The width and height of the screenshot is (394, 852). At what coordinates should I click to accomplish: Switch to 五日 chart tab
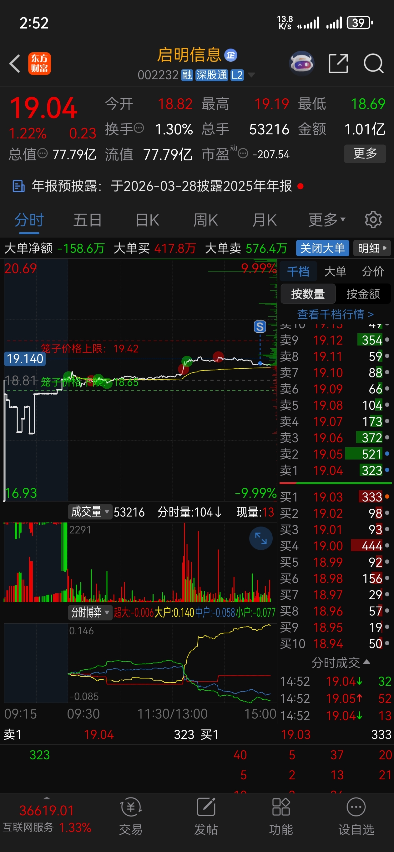coord(88,220)
